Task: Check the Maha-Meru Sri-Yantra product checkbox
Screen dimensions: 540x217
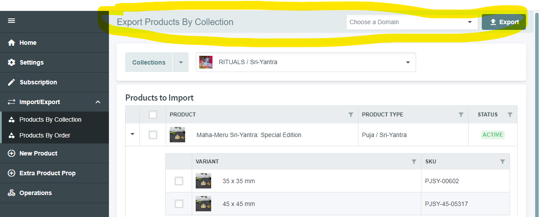Action: coord(153,135)
